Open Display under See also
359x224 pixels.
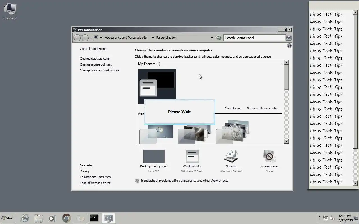[x=85, y=171]
